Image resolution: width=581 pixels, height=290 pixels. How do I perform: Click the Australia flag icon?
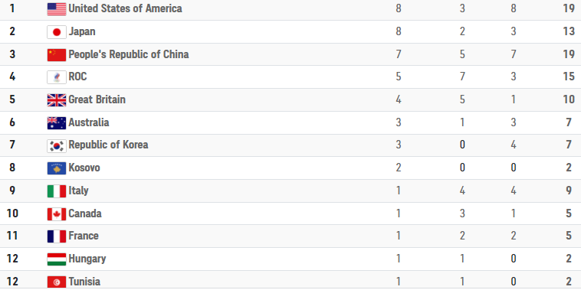pyautogui.click(x=56, y=123)
